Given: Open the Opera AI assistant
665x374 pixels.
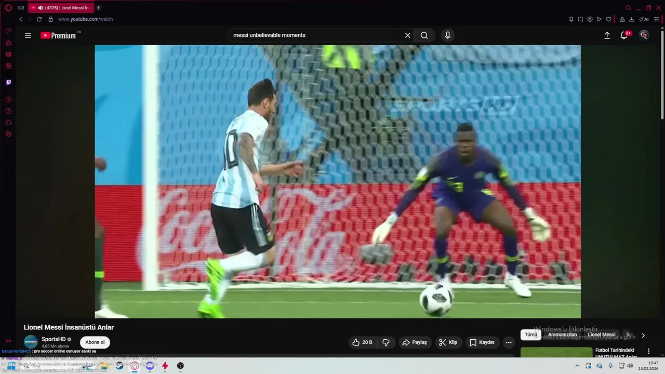Looking at the screenshot, I should (644, 19).
